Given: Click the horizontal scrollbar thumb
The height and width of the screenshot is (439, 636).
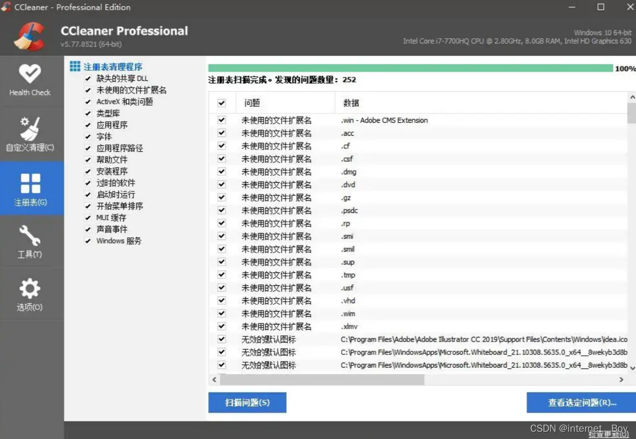Looking at the screenshot, I should (x=322, y=379).
